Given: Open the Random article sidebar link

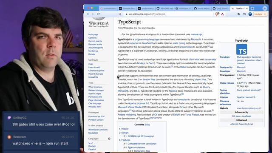Looking at the screenshot, I should click(x=95, y=44).
